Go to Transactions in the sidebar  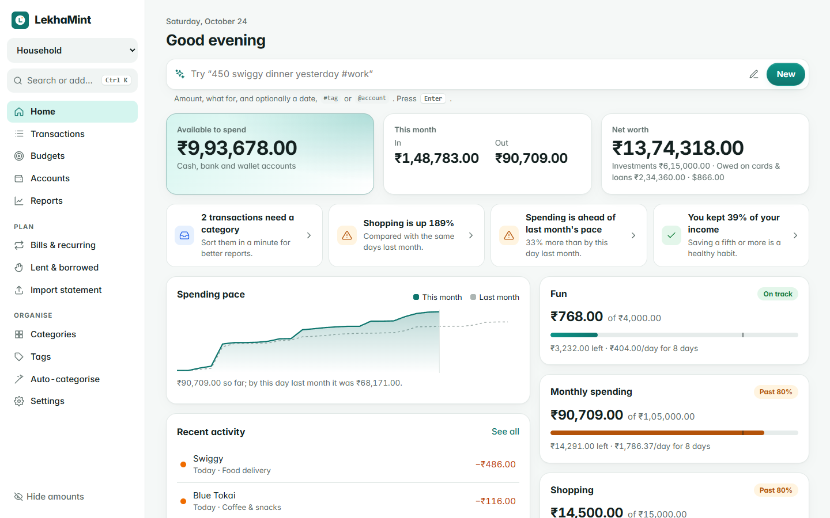coord(72,134)
